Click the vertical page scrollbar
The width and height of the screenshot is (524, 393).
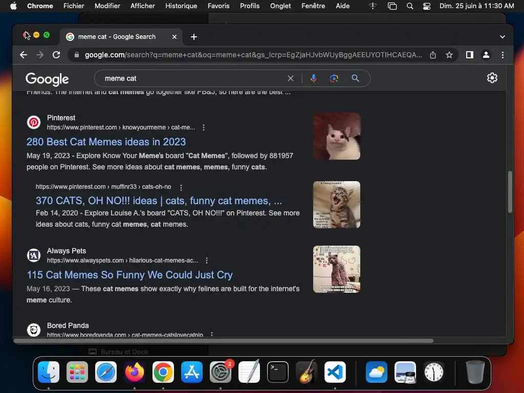coord(510,192)
